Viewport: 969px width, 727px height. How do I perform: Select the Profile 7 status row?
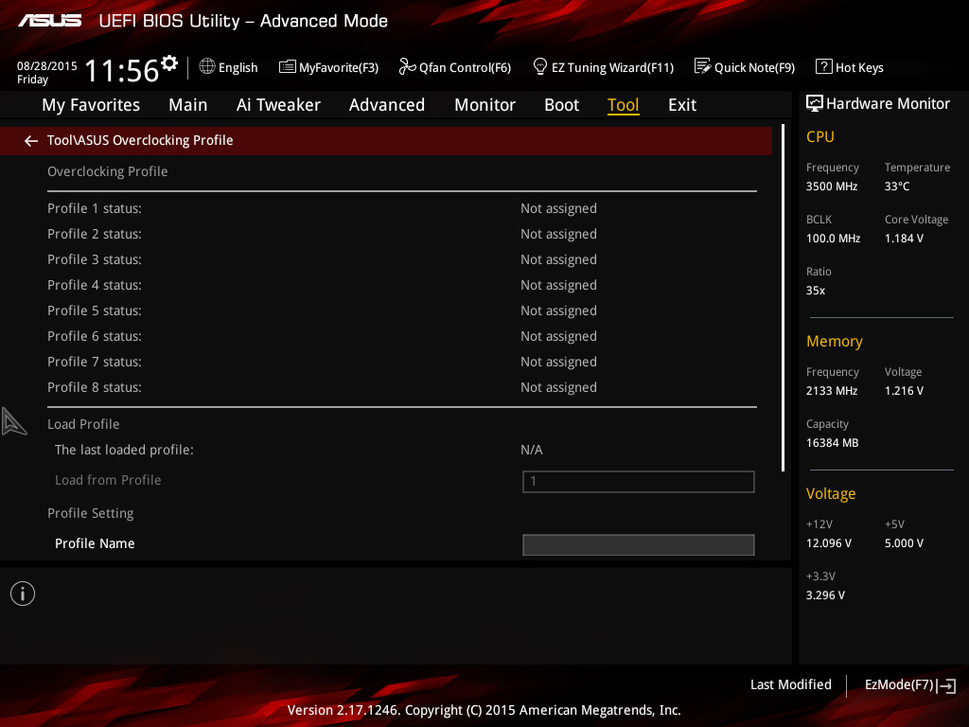pos(401,362)
